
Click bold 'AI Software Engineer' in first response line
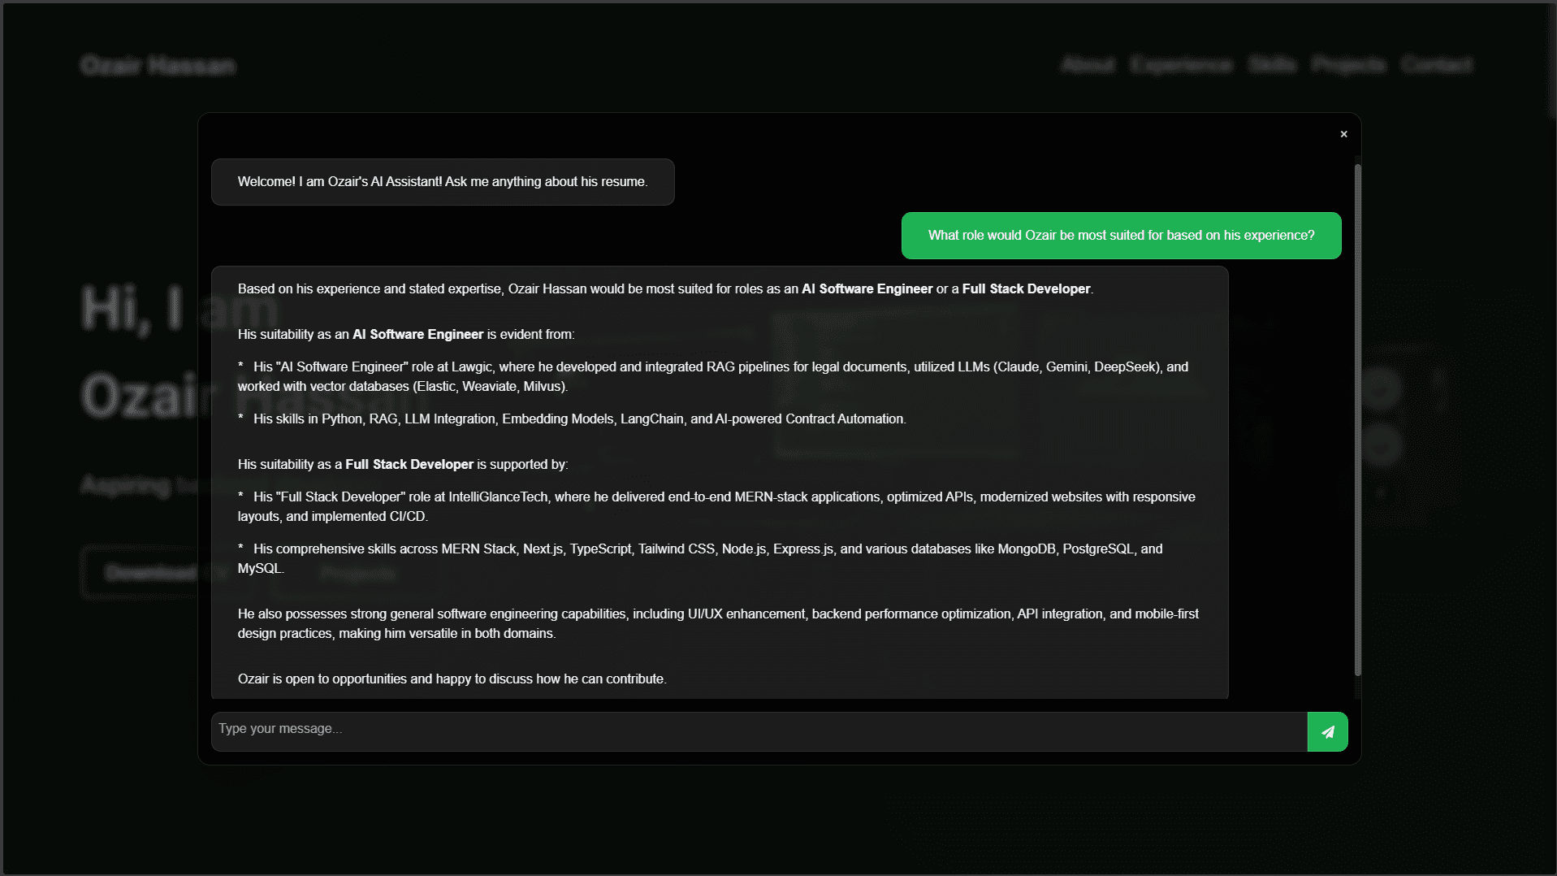pyautogui.click(x=867, y=289)
